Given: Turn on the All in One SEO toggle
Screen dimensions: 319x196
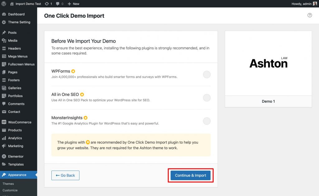Looking at the screenshot, I should click(207, 98).
